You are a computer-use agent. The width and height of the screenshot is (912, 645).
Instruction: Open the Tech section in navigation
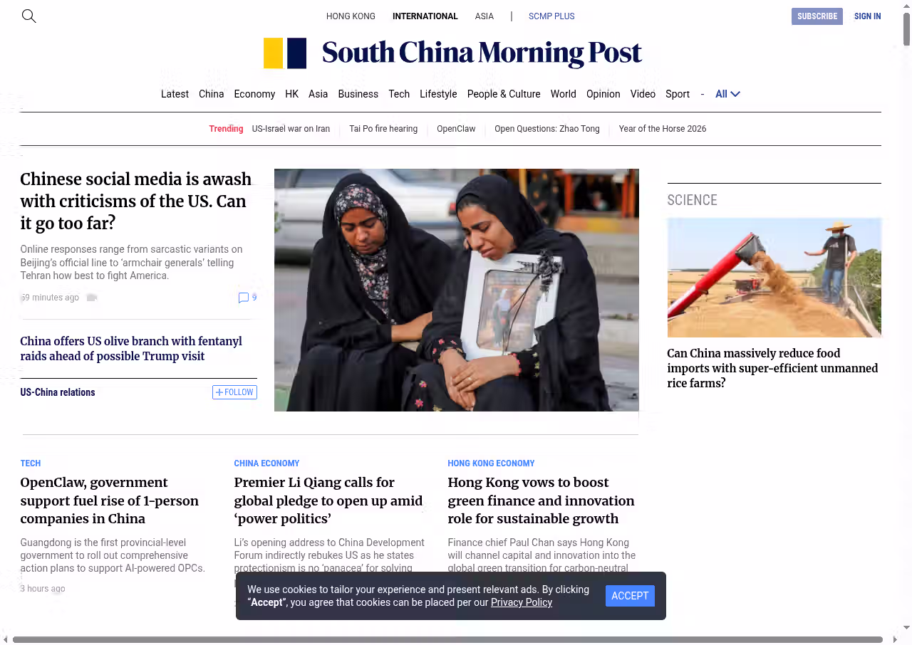coord(399,94)
